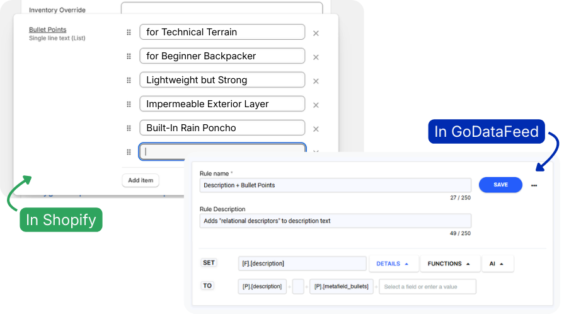Remove the 'Lightweight but Strong' bullet
The image size is (576, 314).
click(316, 81)
